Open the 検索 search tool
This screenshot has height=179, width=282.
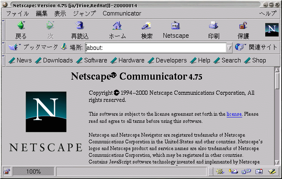147,30
